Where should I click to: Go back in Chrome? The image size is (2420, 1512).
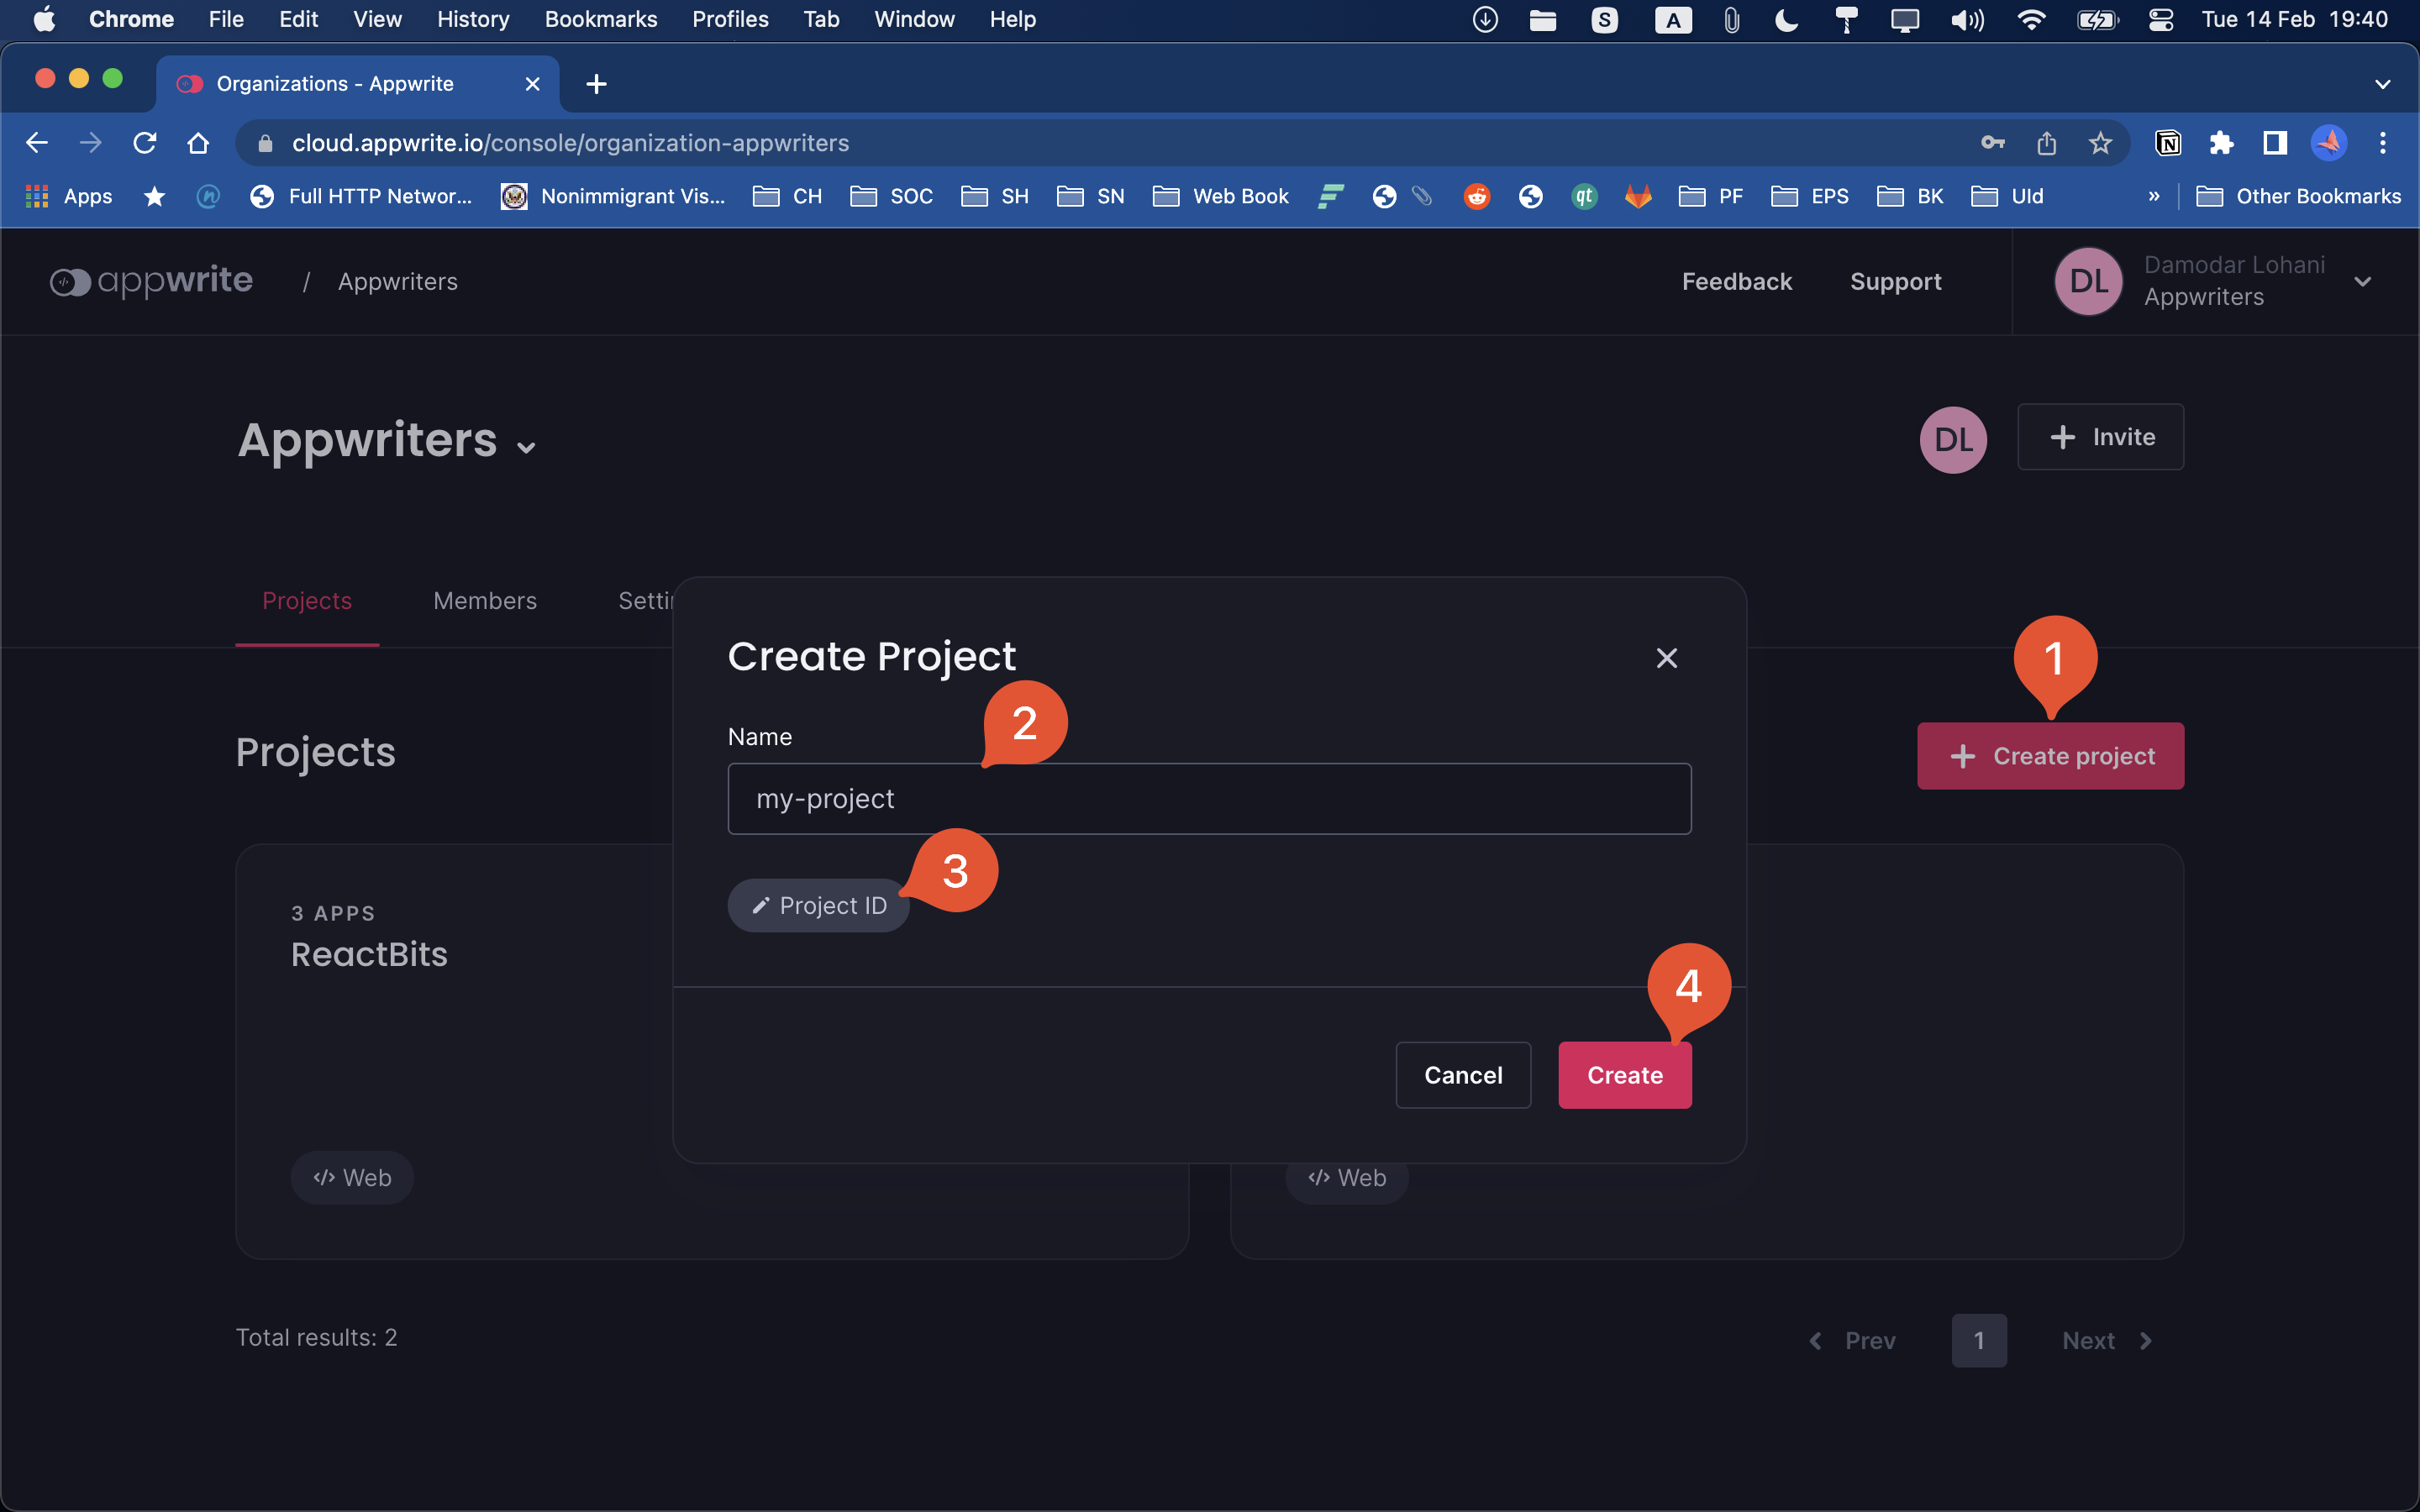(37, 143)
